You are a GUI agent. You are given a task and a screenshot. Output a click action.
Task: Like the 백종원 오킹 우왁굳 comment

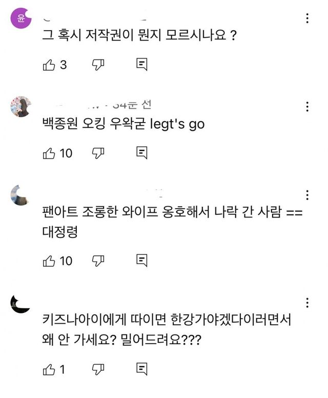[x=49, y=153]
